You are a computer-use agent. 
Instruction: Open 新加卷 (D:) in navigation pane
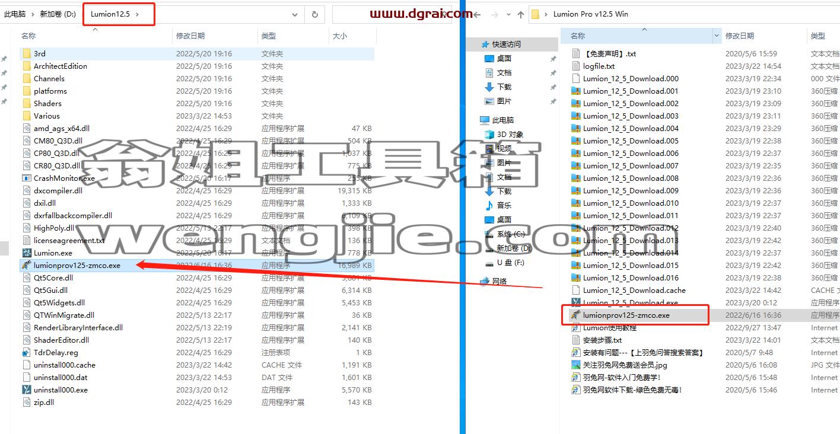[515, 248]
